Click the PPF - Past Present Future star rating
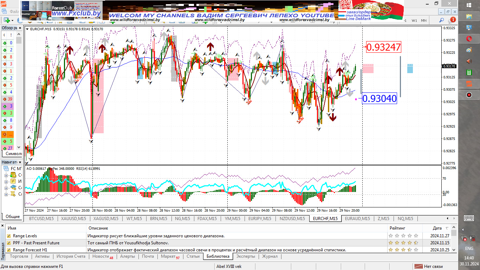480x270 pixels. [403, 243]
